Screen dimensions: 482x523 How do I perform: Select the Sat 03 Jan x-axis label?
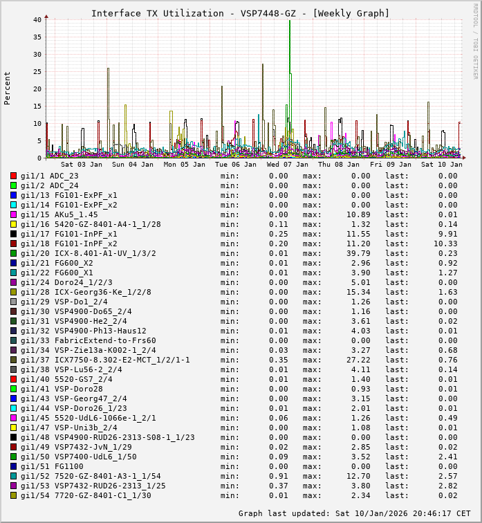coord(82,165)
